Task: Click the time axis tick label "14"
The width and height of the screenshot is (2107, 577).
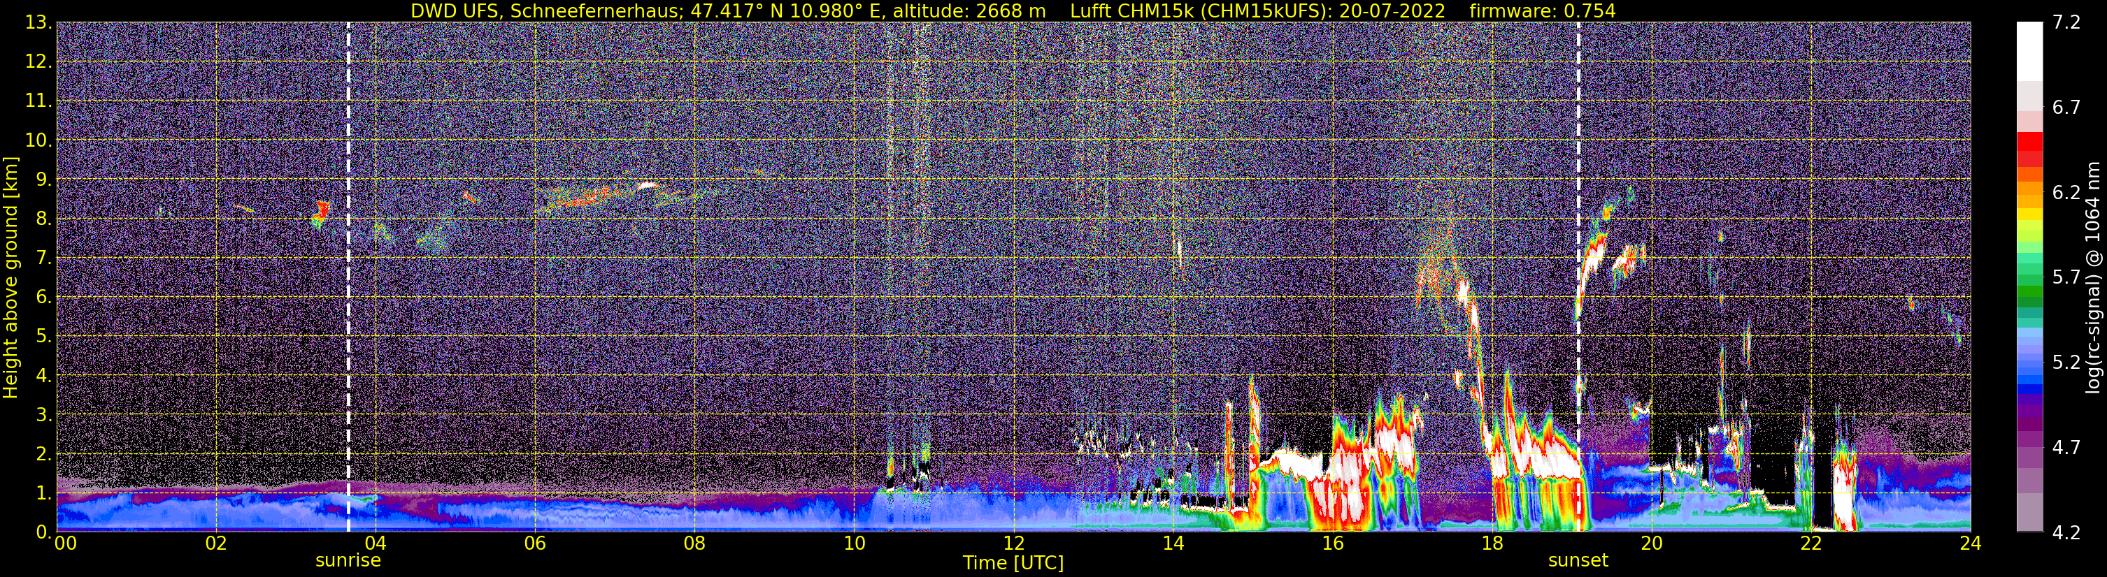Action: pyautogui.click(x=1173, y=543)
